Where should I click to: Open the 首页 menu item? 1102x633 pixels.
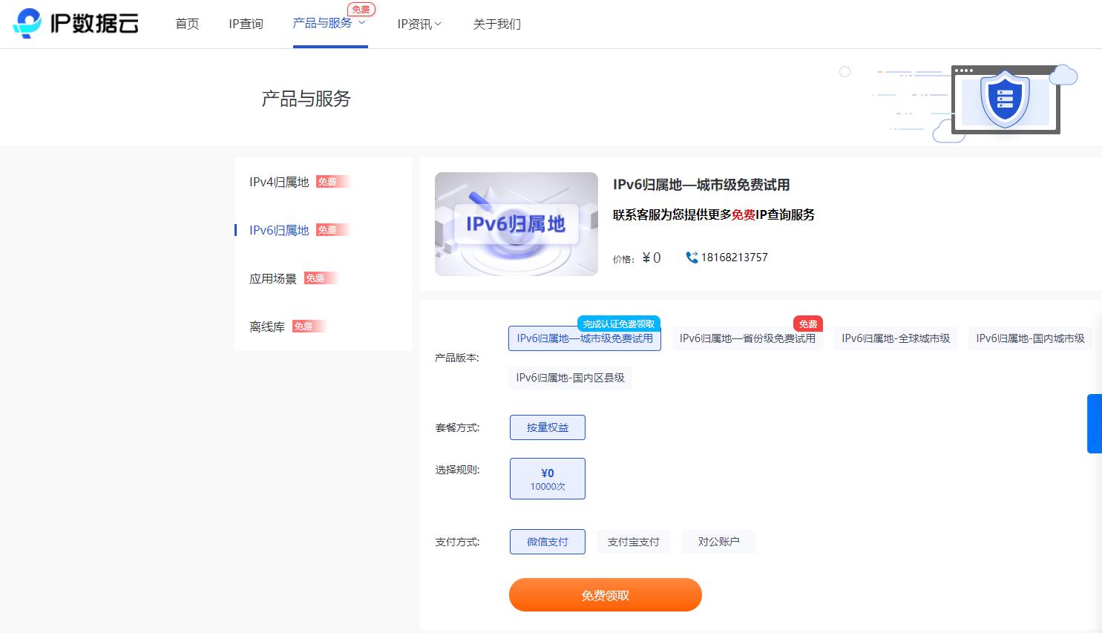click(x=187, y=23)
